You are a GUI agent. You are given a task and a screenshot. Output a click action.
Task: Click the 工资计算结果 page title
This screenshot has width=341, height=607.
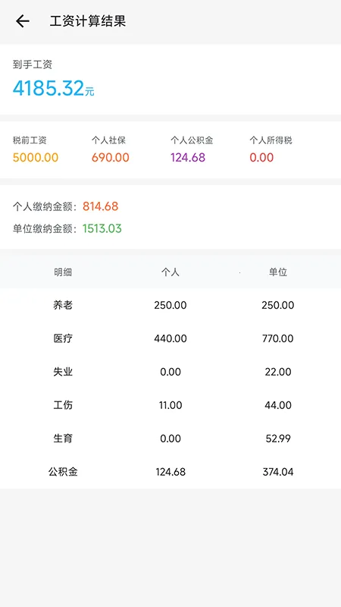click(x=88, y=21)
